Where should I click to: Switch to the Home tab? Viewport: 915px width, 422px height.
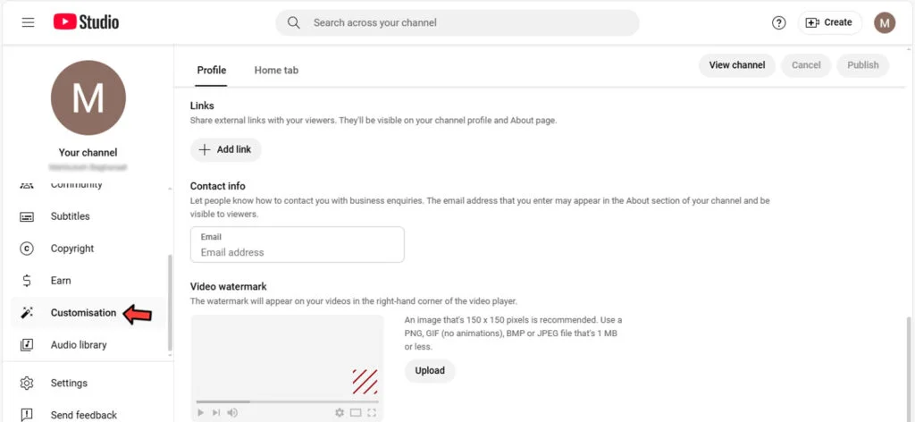(x=276, y=70)
